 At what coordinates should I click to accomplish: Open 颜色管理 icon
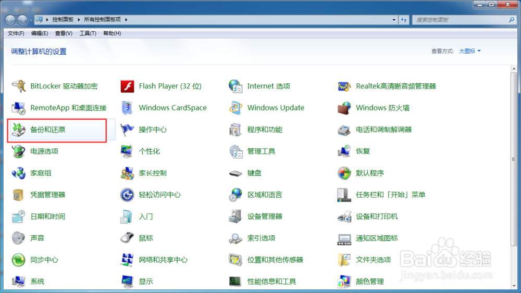(x=344, y=282)
